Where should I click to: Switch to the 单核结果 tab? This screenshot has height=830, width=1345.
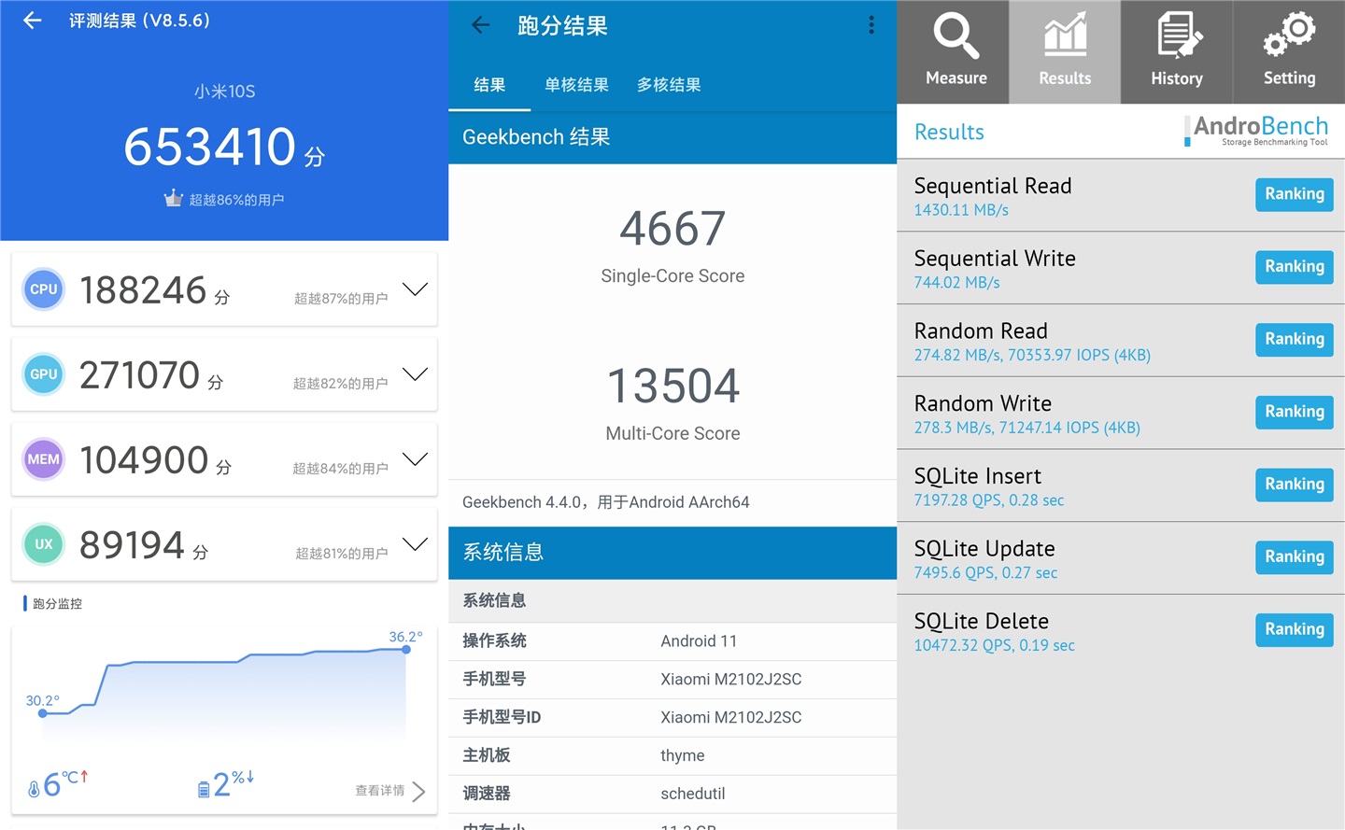pos(576,84)
